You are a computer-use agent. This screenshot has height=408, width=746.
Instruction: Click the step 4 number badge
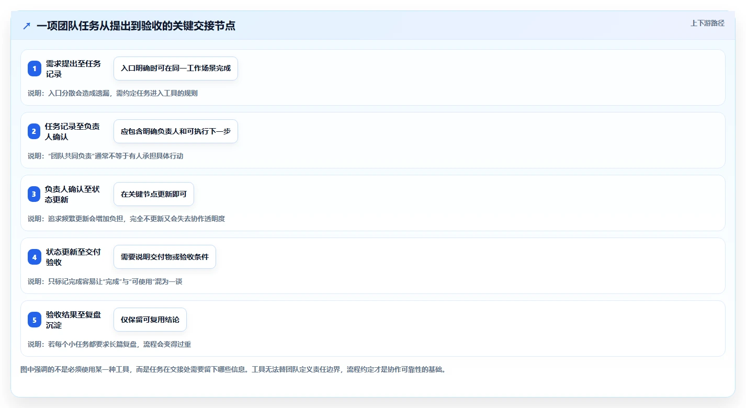(35, 257)
